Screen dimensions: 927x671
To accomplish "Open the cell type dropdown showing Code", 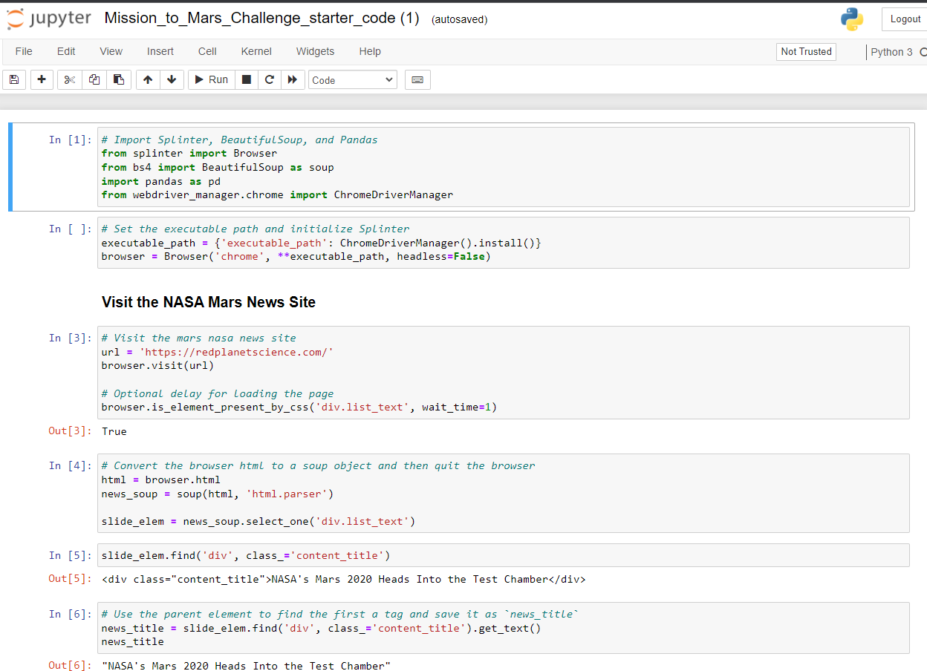I will 352,79.
